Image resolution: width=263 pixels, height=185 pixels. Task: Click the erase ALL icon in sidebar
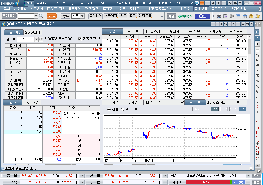pyautogui.click(x=257, y=60)
